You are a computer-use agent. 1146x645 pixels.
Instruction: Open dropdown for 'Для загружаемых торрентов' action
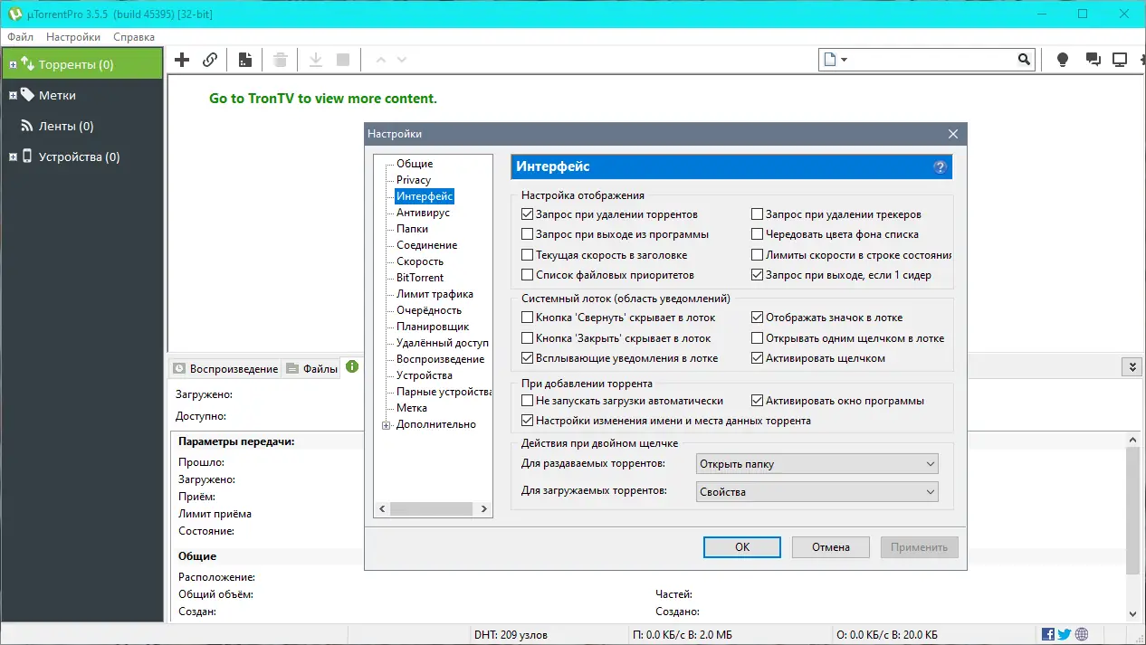[931, 491]
